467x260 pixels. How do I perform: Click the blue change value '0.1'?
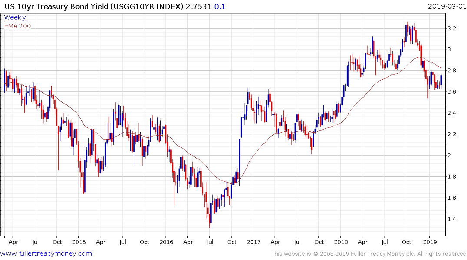(x=220, y=6)
